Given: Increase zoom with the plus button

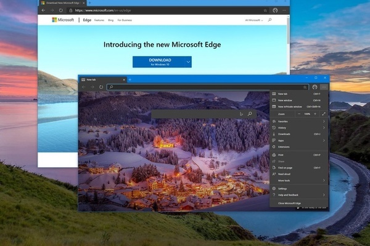Looking at the screenshot, I should pyautogui.click(x=315, y=114).
